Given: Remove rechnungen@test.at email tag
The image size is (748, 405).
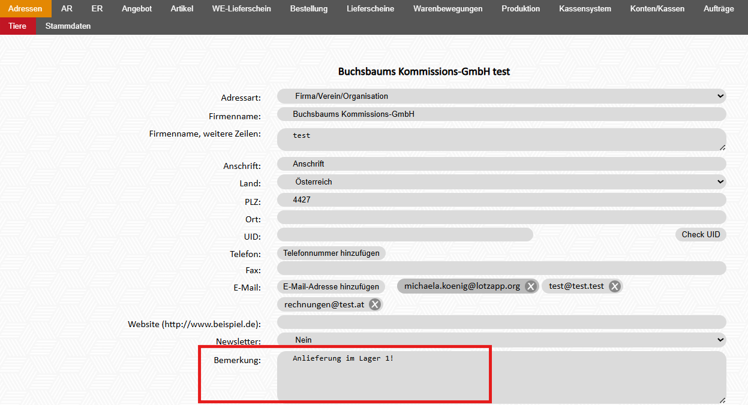Looking at the screenshot, I should (375, 304).
